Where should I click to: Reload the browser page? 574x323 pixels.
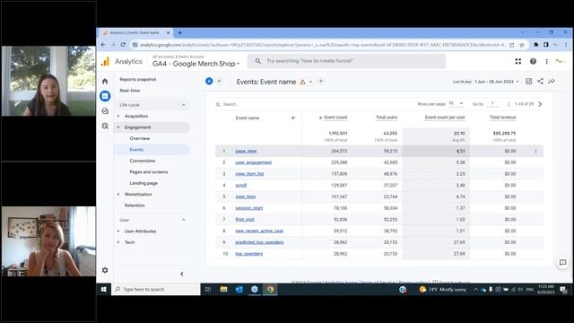pos(123,45)
